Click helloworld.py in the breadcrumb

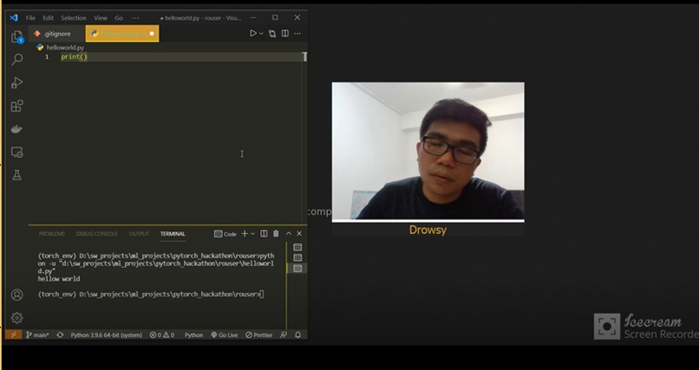65,47
